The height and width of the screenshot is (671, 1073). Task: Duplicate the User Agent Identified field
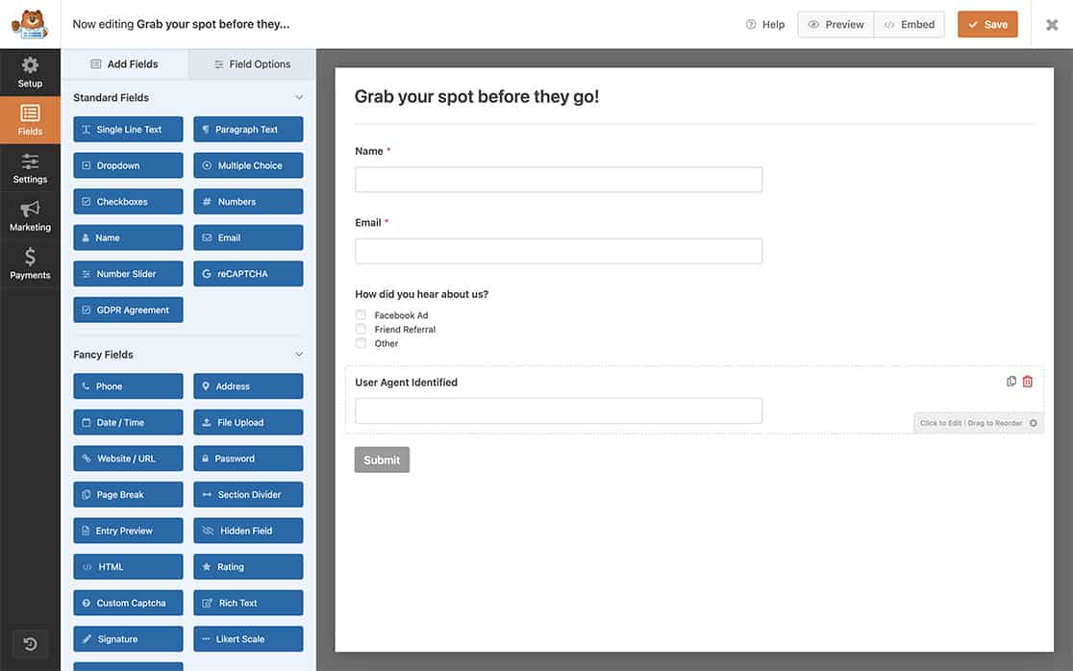coord(1011,381)
